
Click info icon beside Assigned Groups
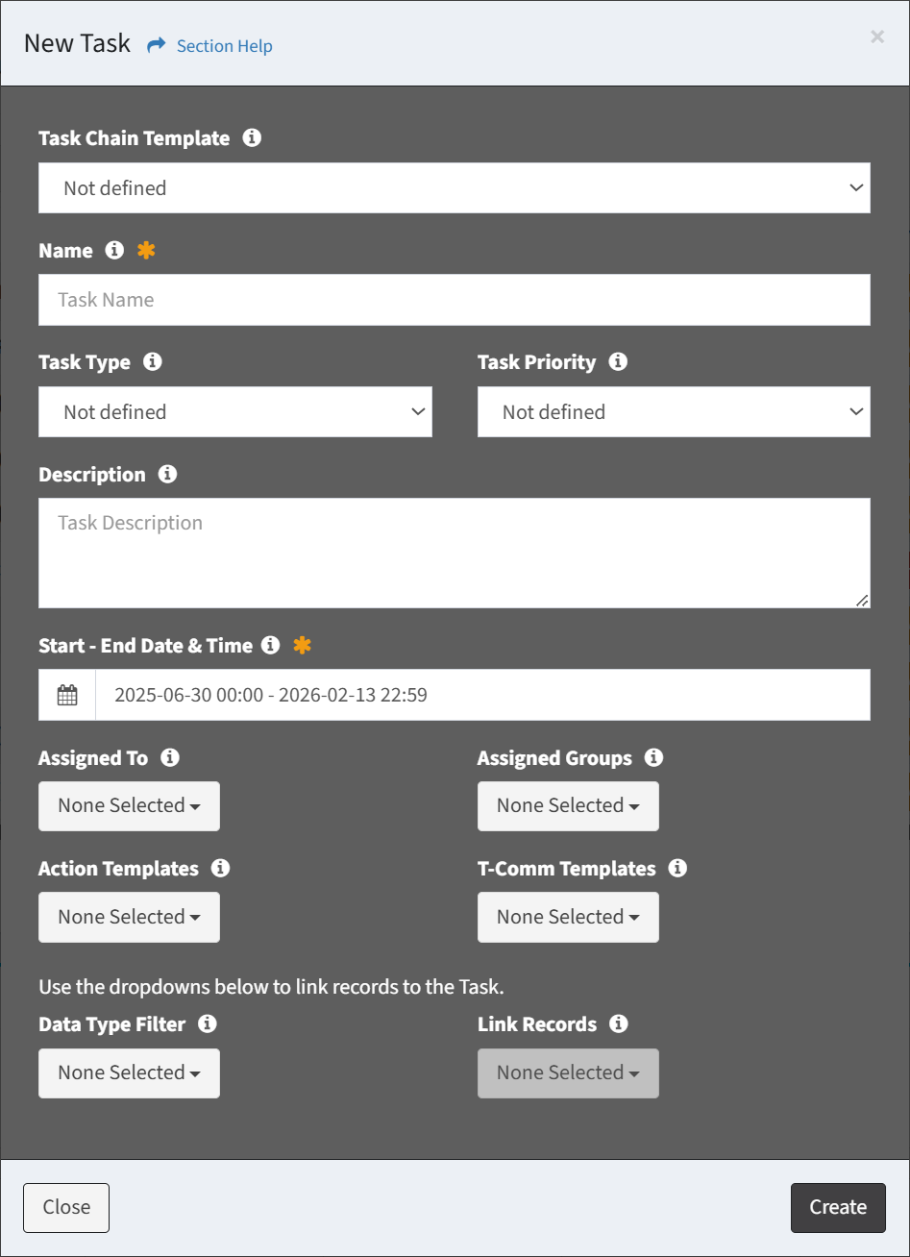click(x=653, y=757)
